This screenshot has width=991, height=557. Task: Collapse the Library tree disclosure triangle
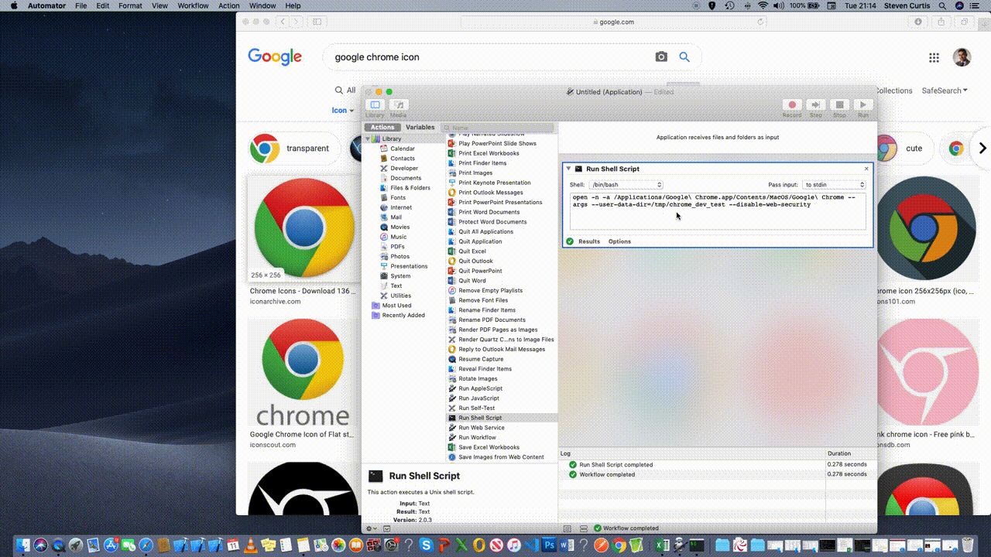tap(368, 138)
